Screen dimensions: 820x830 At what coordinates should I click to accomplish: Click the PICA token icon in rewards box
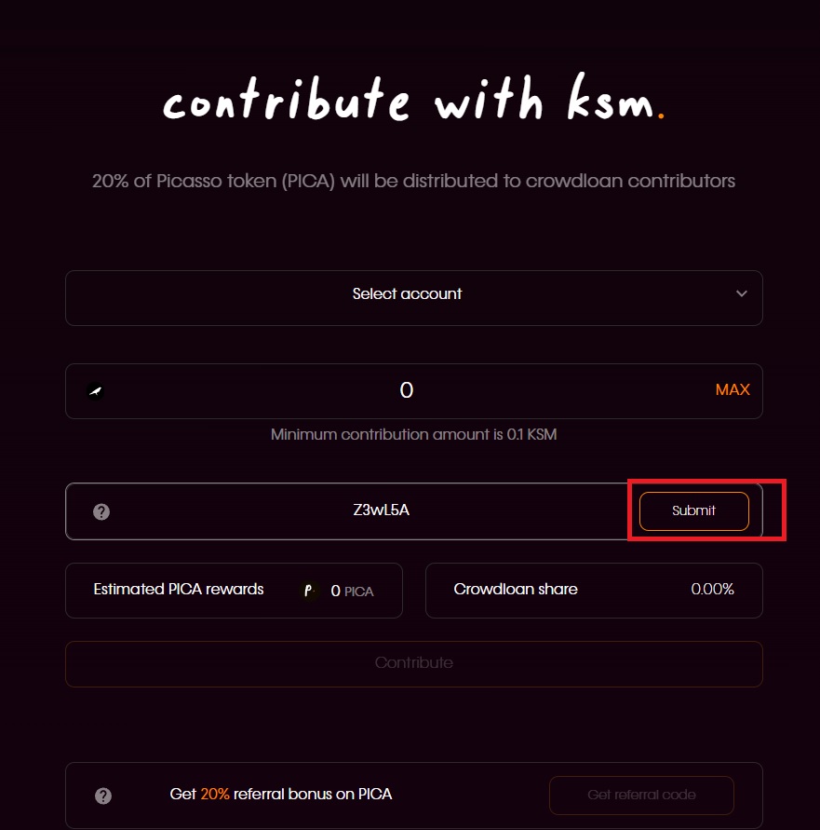[310, 591]
